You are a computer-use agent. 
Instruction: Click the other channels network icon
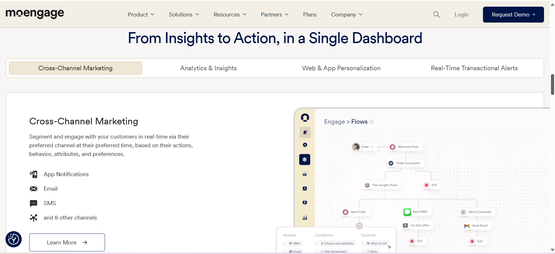point(34,218)
